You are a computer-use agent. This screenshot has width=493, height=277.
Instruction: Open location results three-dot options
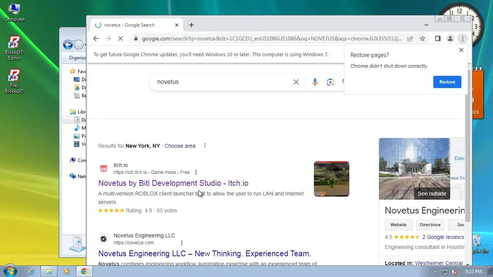pos(205,145)
